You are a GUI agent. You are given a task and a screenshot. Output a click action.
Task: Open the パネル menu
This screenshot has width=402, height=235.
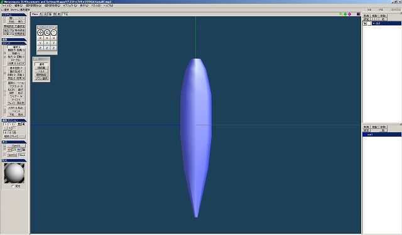(96, 6)
